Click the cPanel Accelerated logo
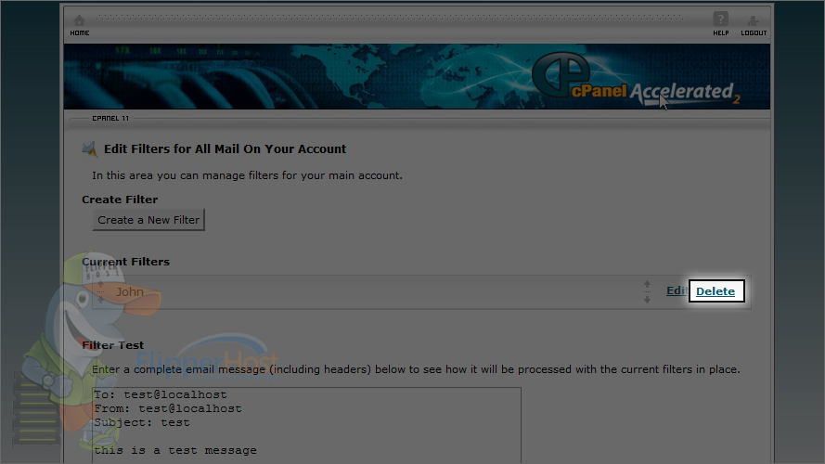 point(636,79)
